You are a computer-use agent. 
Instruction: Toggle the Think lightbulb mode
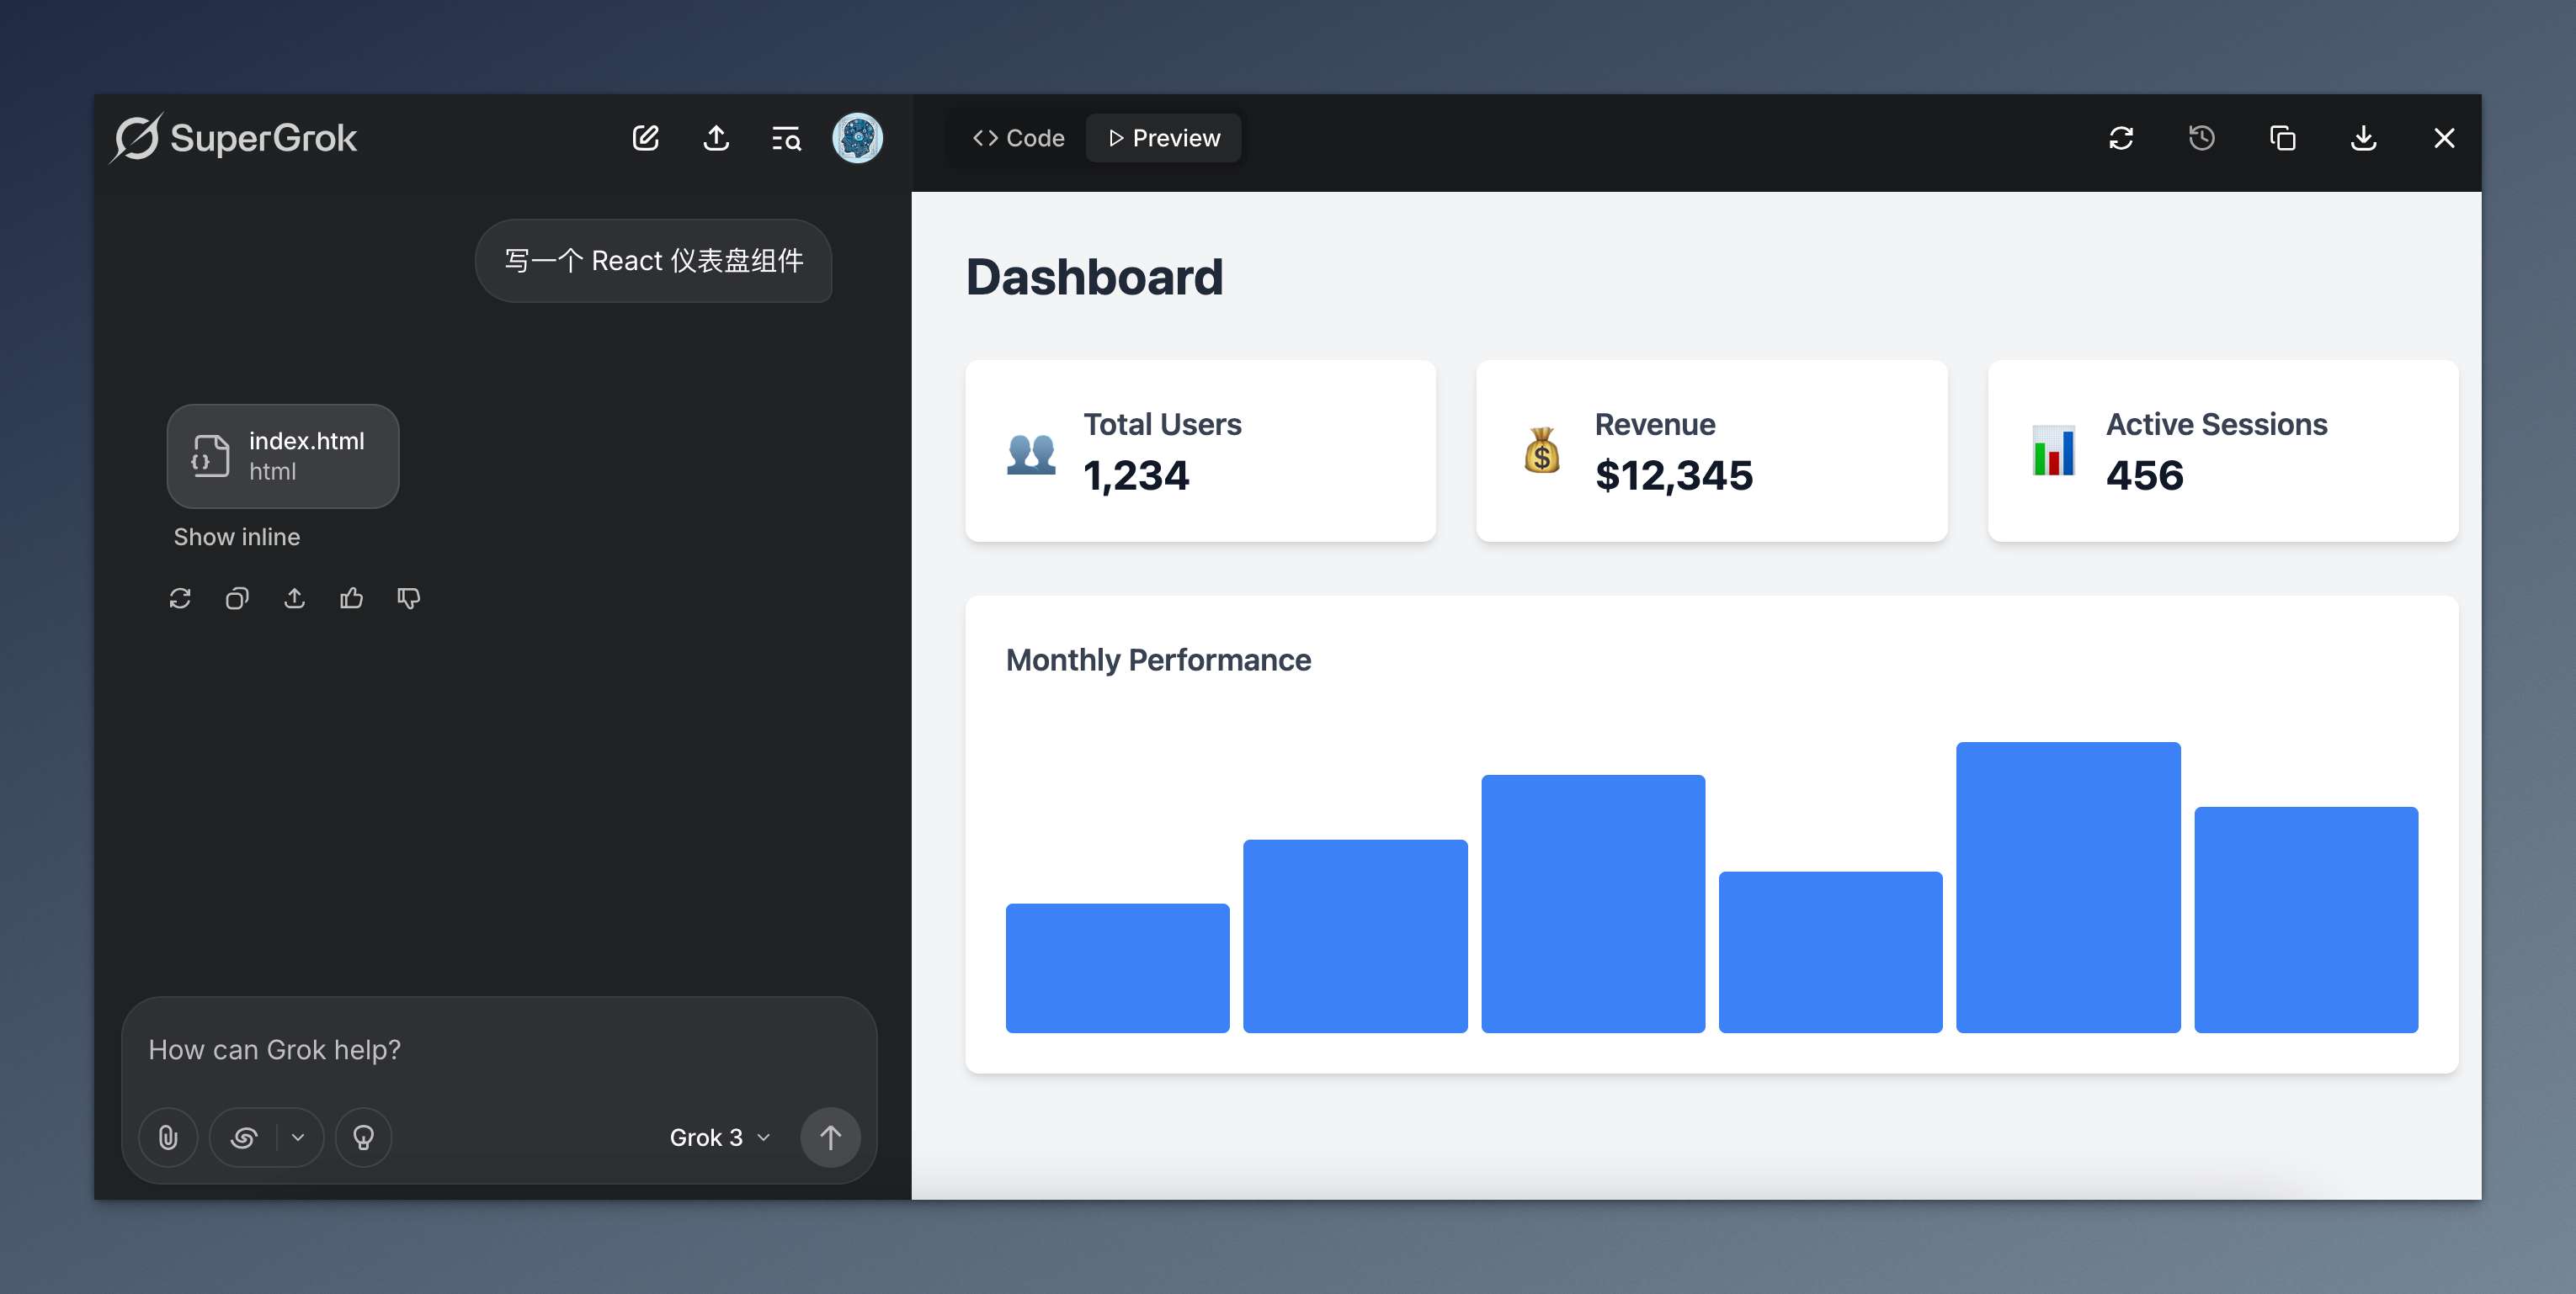(x=363, y=1138)
